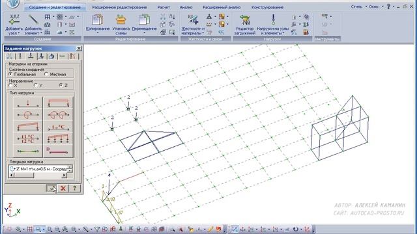
Task: Select trapezoidal load type icon
Action: [x=28, y=127]
